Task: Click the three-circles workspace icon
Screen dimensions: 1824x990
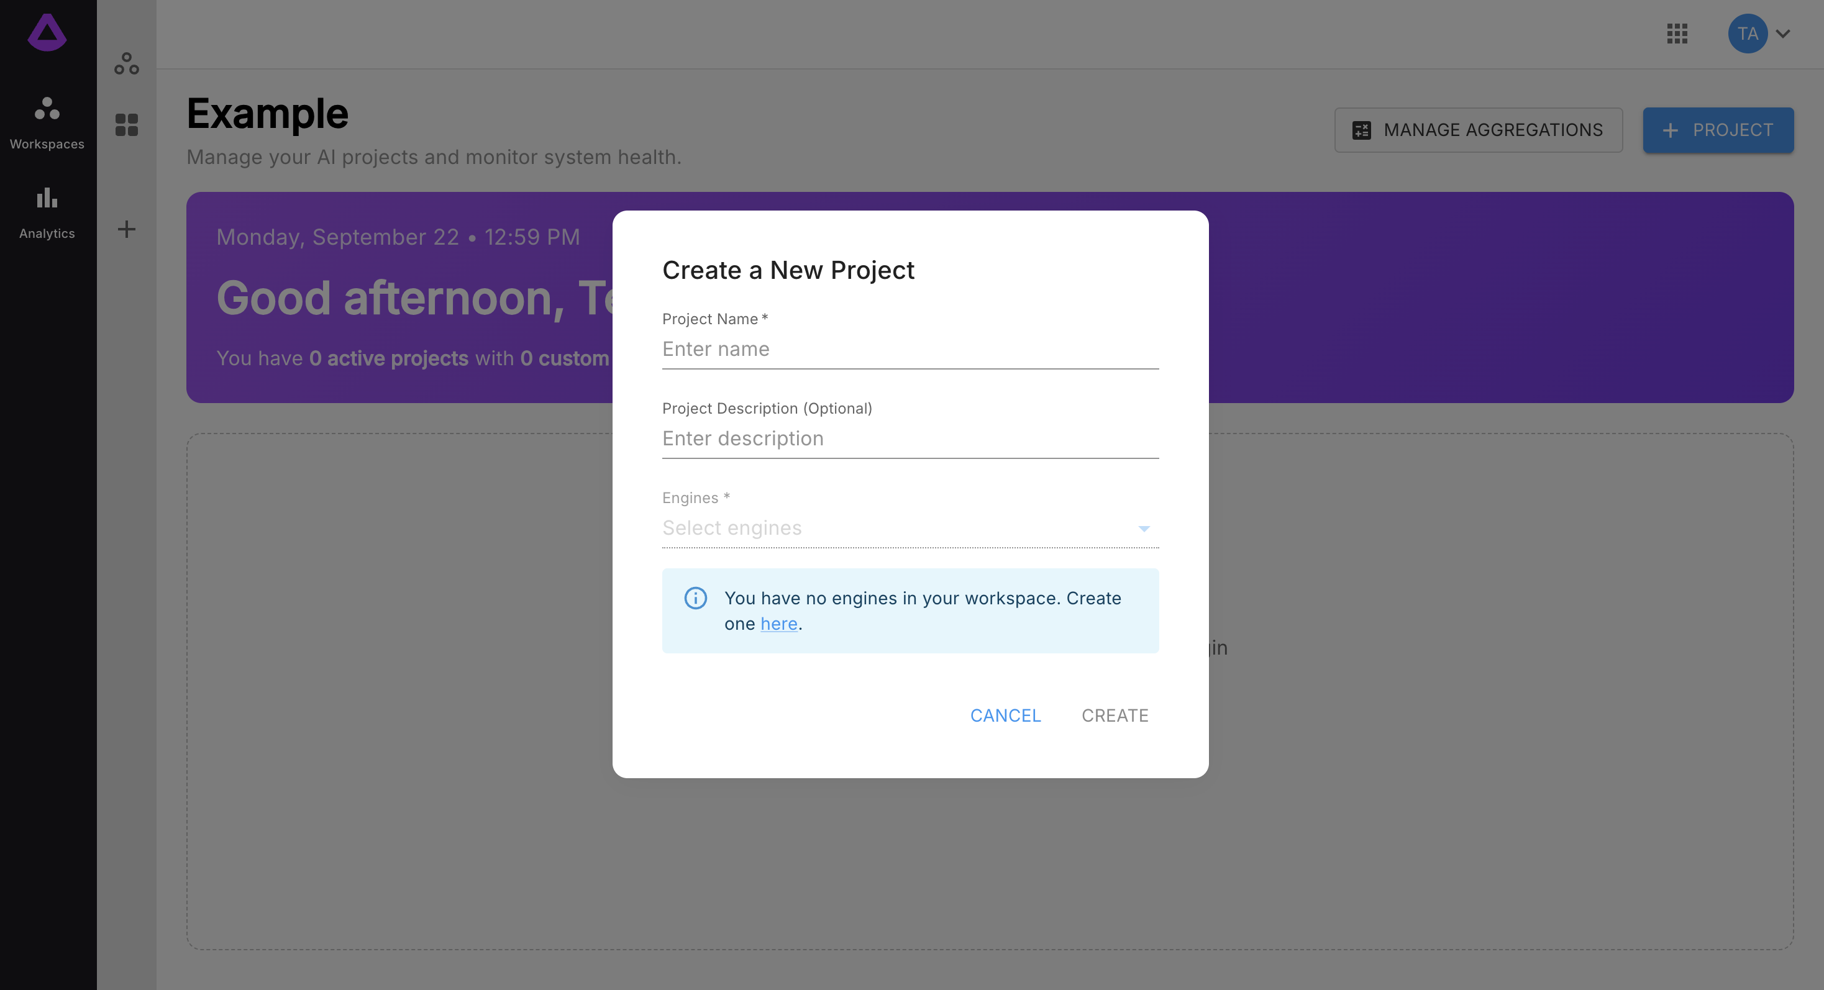Action: coord(126,64)
